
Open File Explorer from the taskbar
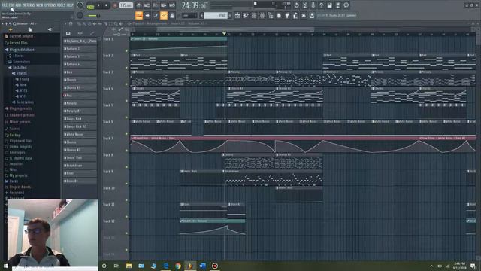129,266
